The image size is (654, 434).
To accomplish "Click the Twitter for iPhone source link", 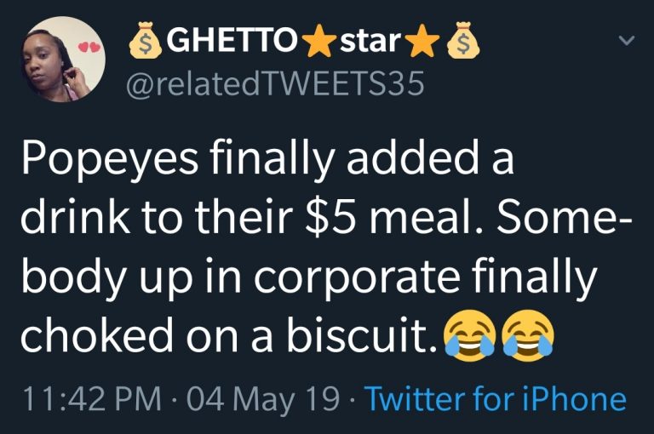I will 498,397.
